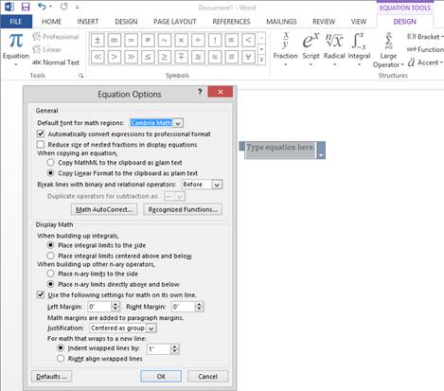The height and width of the screenshot is (391, 444).
Task: Click the Left Margin value field
Action: click(x=99, y=307)
